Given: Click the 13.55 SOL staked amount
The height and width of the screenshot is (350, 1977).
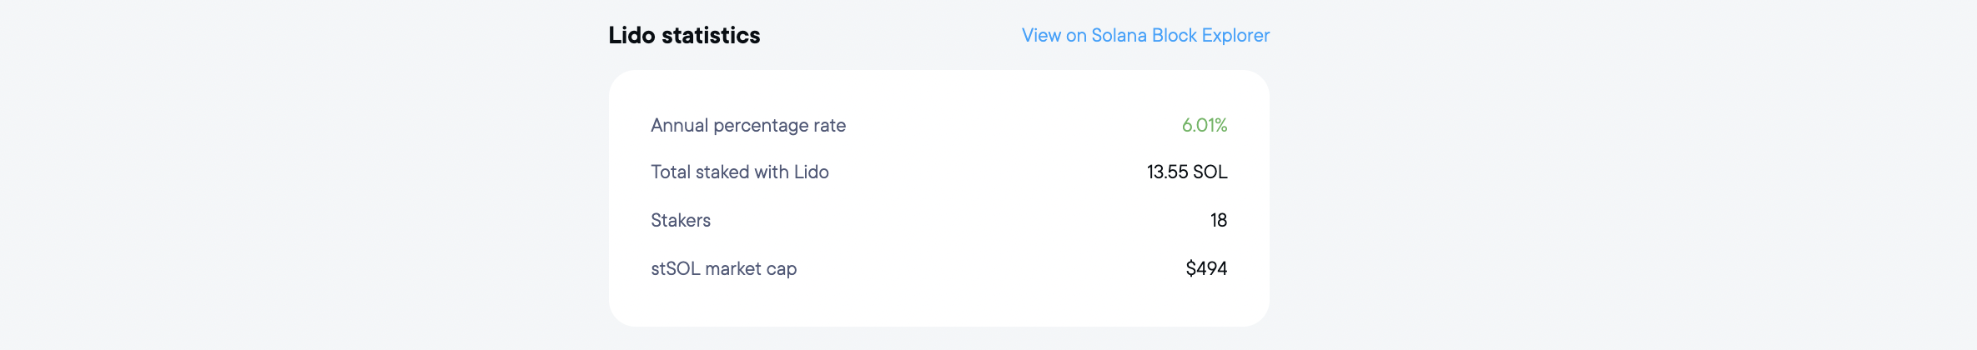Looking at the screenshot, I should [1186, 172].
